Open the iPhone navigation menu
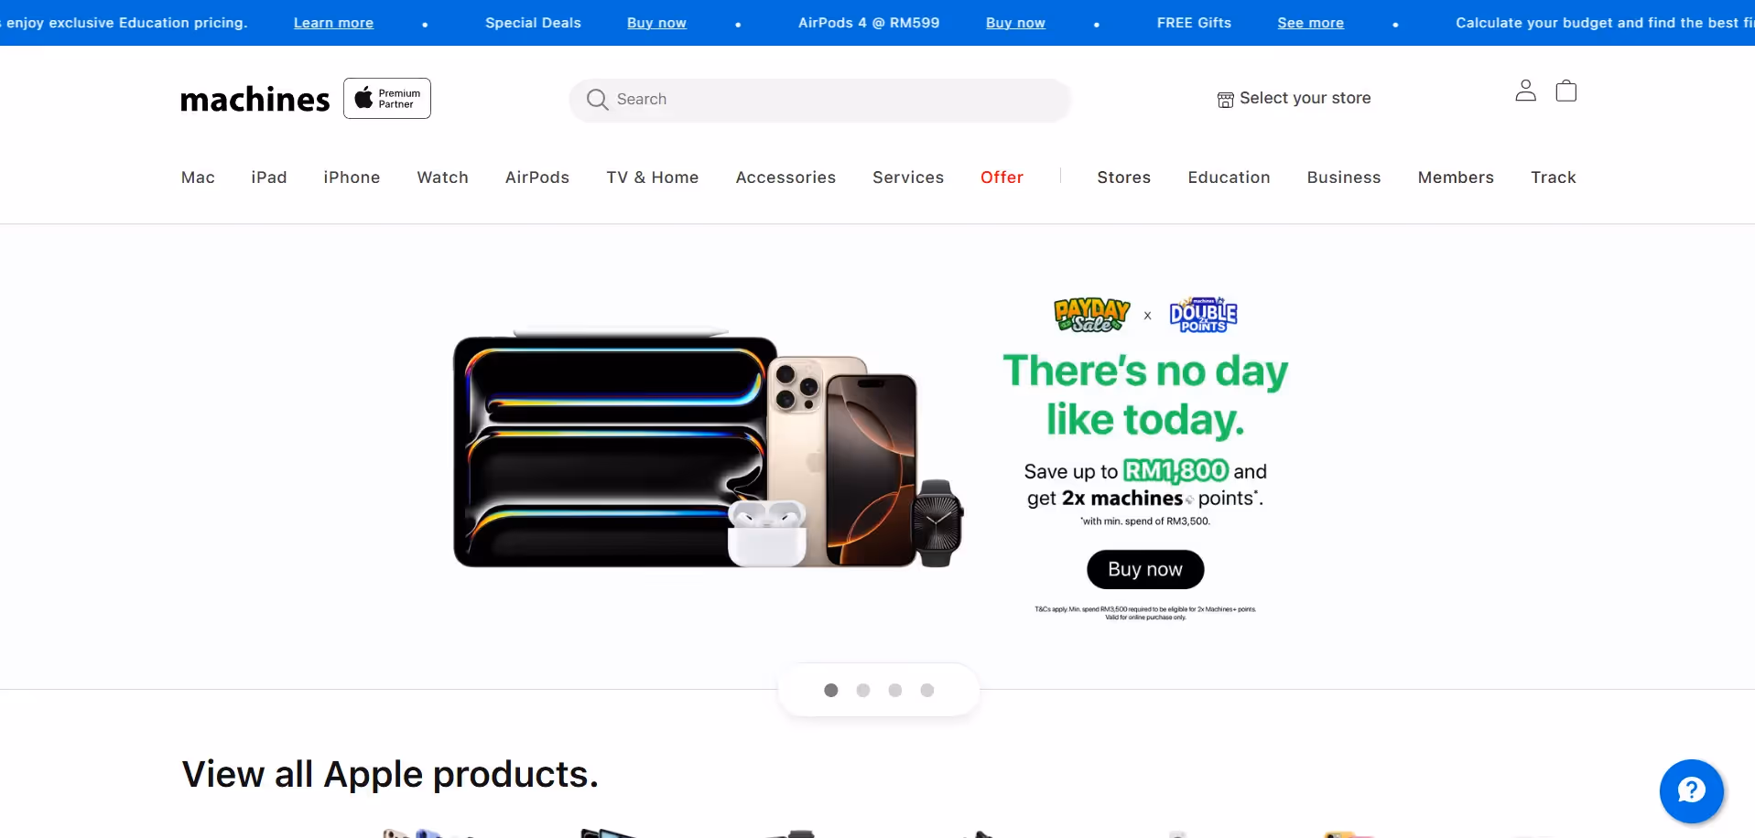 [x=352, y=177]
